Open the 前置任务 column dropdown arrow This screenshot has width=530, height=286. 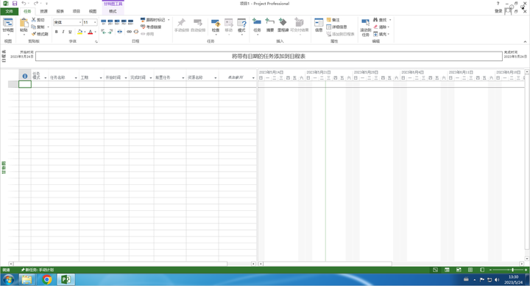click(x=183, y=78)
